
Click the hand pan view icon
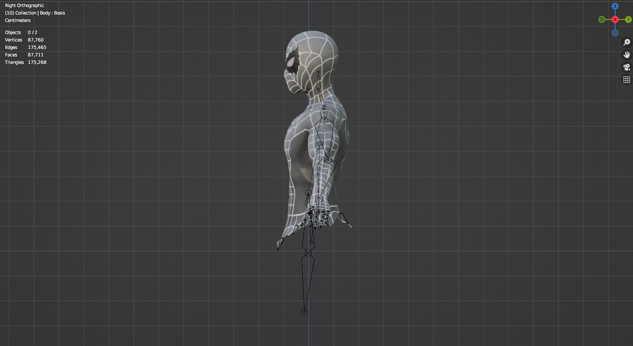(627, 55)
